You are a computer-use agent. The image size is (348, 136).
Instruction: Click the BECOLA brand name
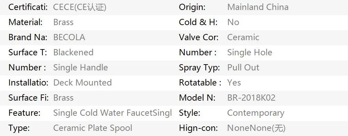tap(69, 37)
